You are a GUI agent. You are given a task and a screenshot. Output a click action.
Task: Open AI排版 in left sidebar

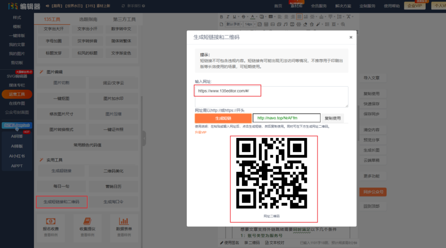point(17,146)
